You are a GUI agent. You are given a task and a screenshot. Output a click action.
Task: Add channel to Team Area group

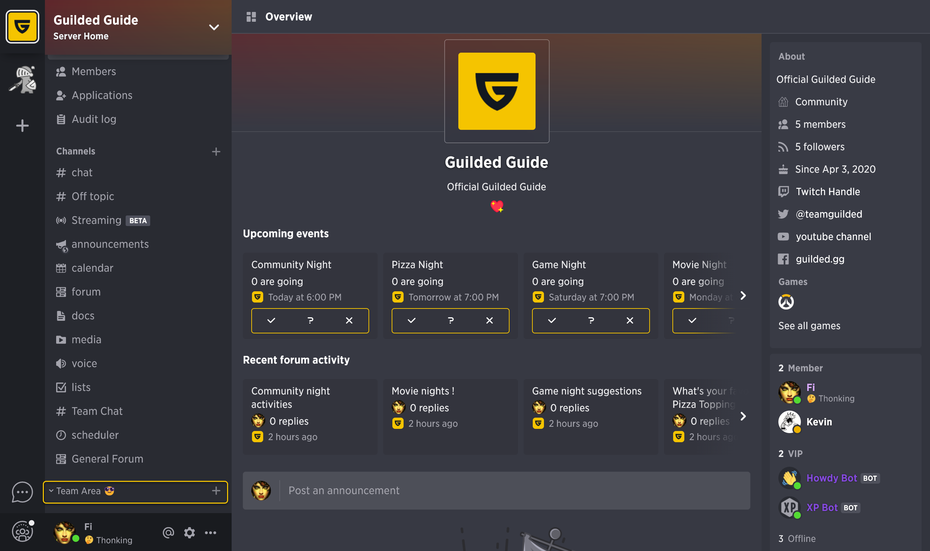click(216, 491)
